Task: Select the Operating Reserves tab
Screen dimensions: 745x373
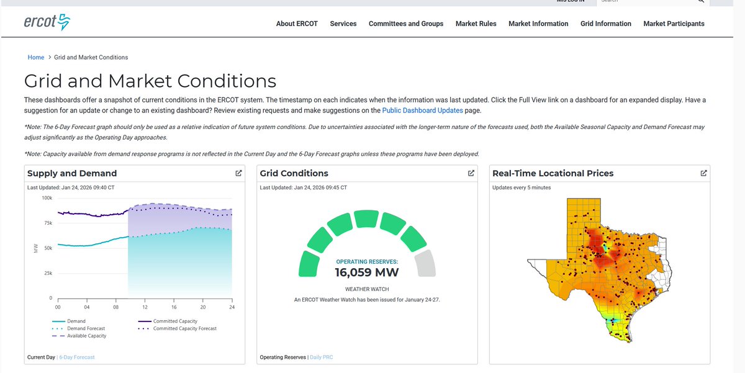Action: [283, 357]
